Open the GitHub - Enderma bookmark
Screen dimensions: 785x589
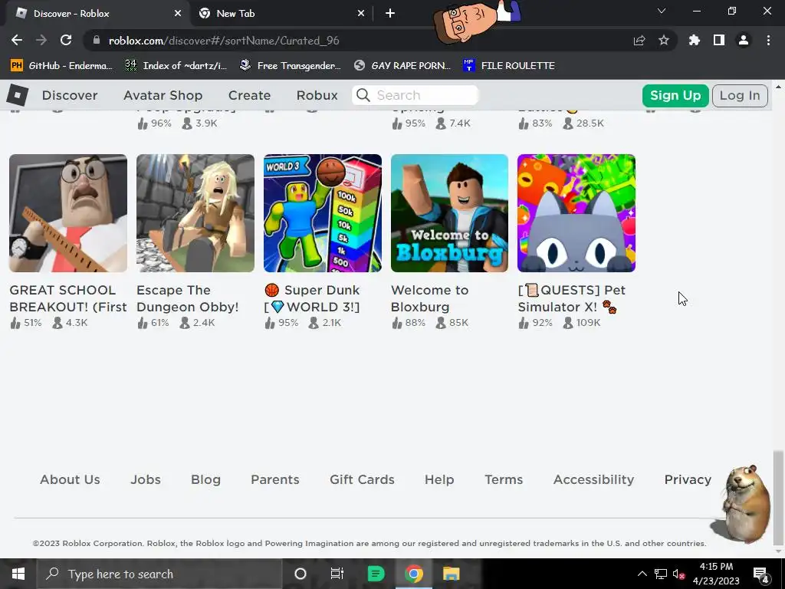pyautogui.click(x=61, y=66)
